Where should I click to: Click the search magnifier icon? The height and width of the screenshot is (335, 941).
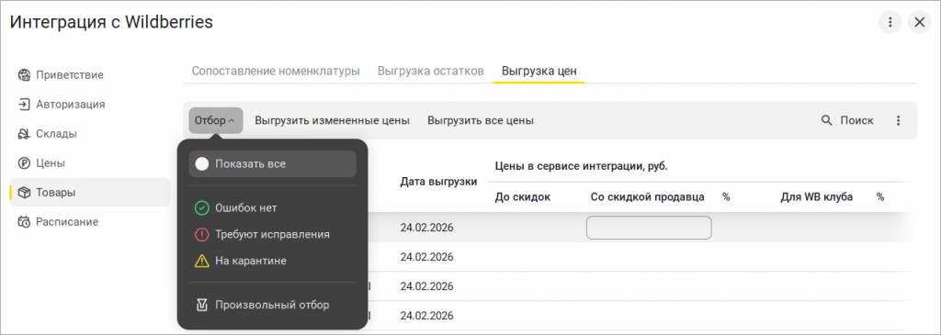click(826, 120)
